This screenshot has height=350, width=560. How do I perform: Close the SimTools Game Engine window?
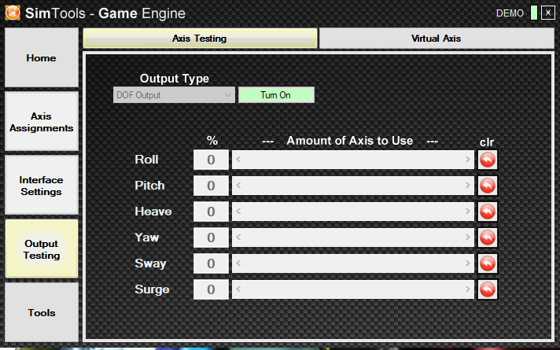point(548,13)
